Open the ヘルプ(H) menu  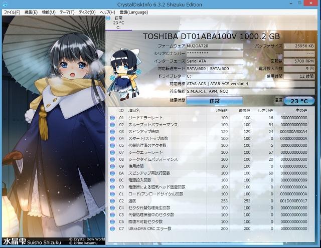(107, 12)
